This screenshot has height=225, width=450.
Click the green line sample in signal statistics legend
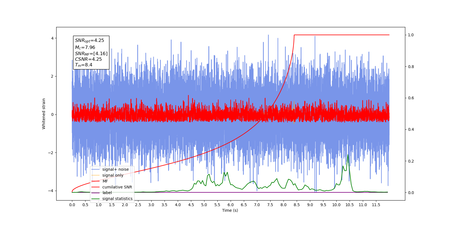point(96,199)
